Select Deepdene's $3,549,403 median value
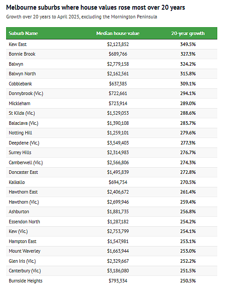Image resolution: width=226 pixels, height=289 pixels. [118, 143]
